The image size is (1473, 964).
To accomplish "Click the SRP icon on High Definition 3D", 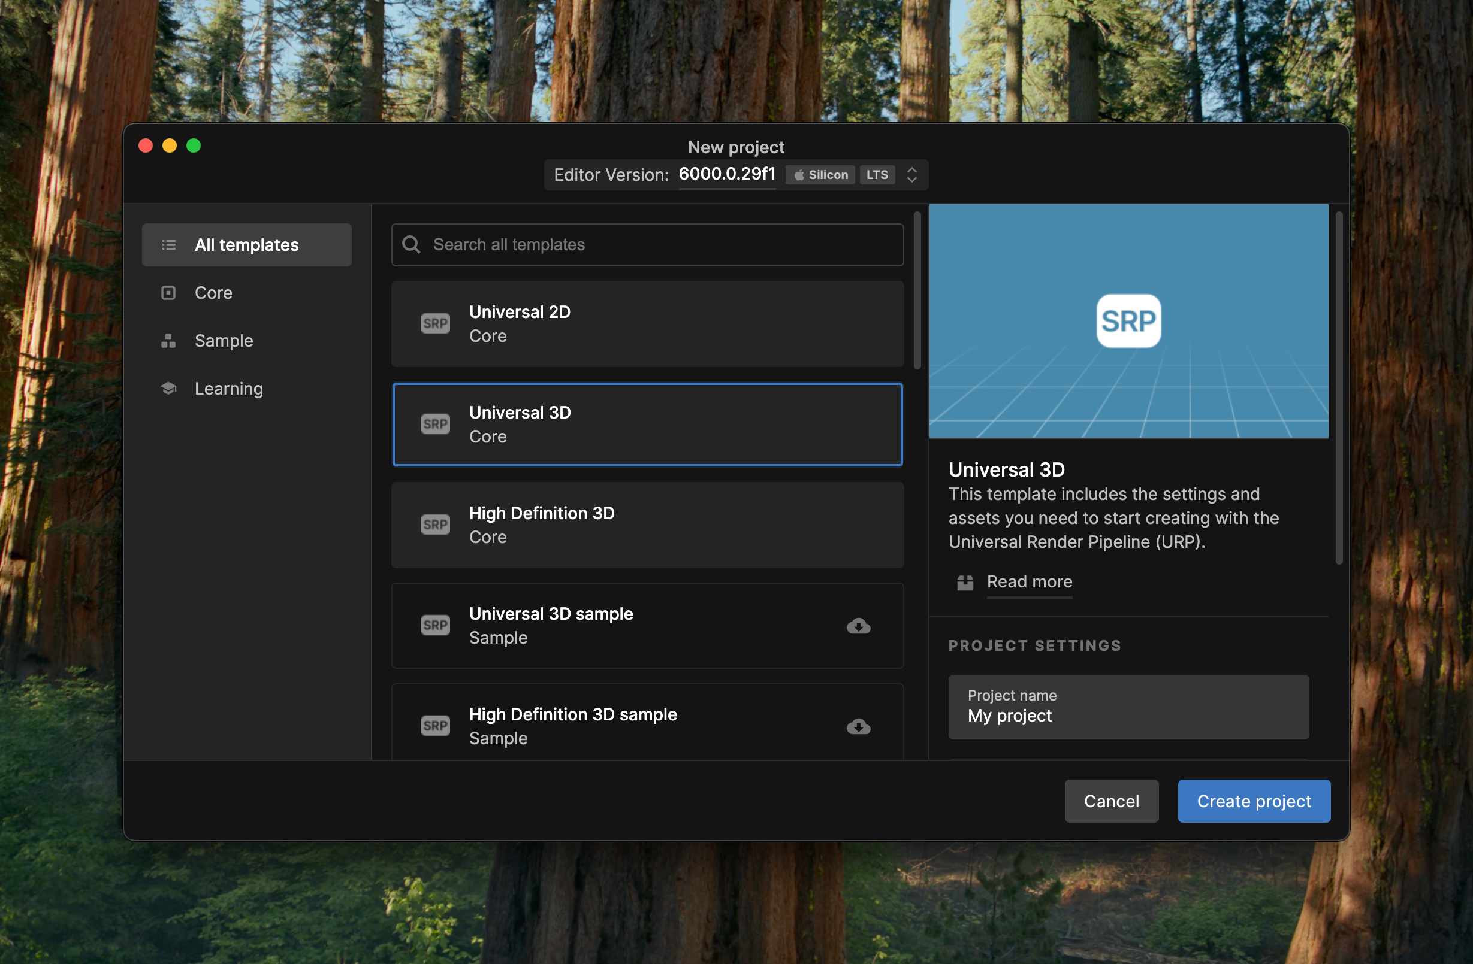I will 435,525.
